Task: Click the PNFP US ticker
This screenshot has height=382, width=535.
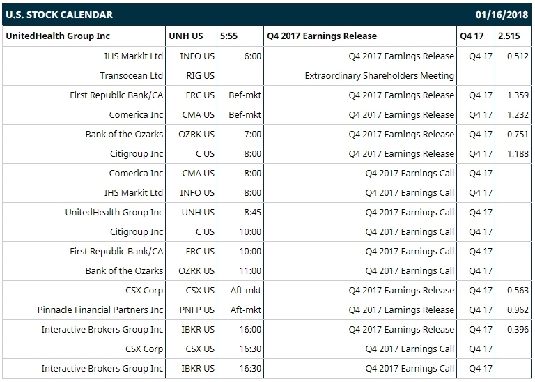Action: click(x=197, y=310)
